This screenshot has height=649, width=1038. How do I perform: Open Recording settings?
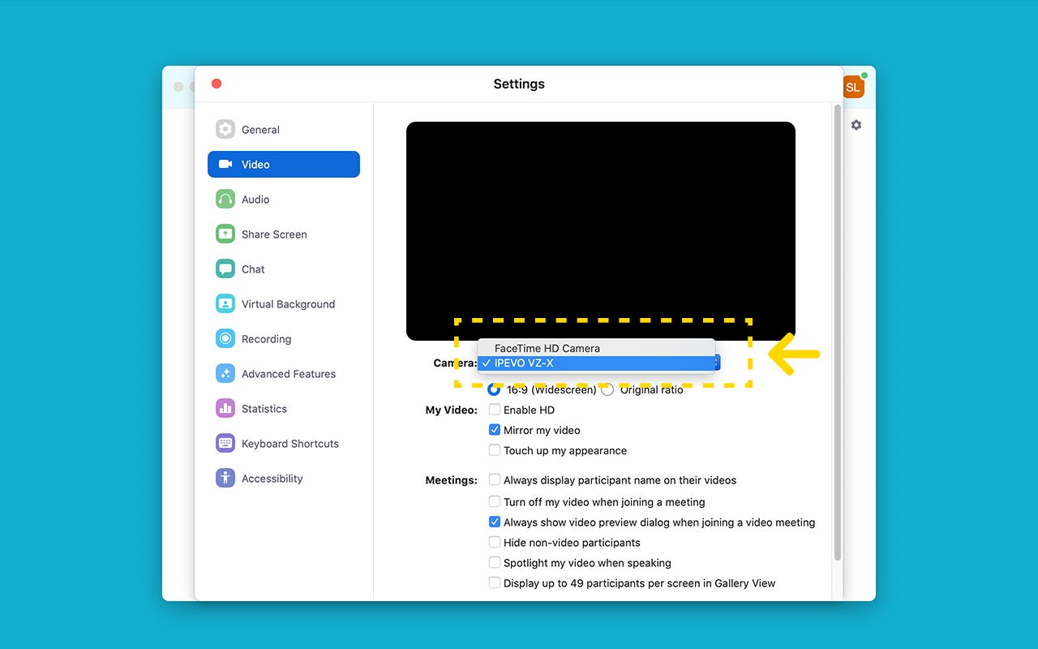(284, 338)
